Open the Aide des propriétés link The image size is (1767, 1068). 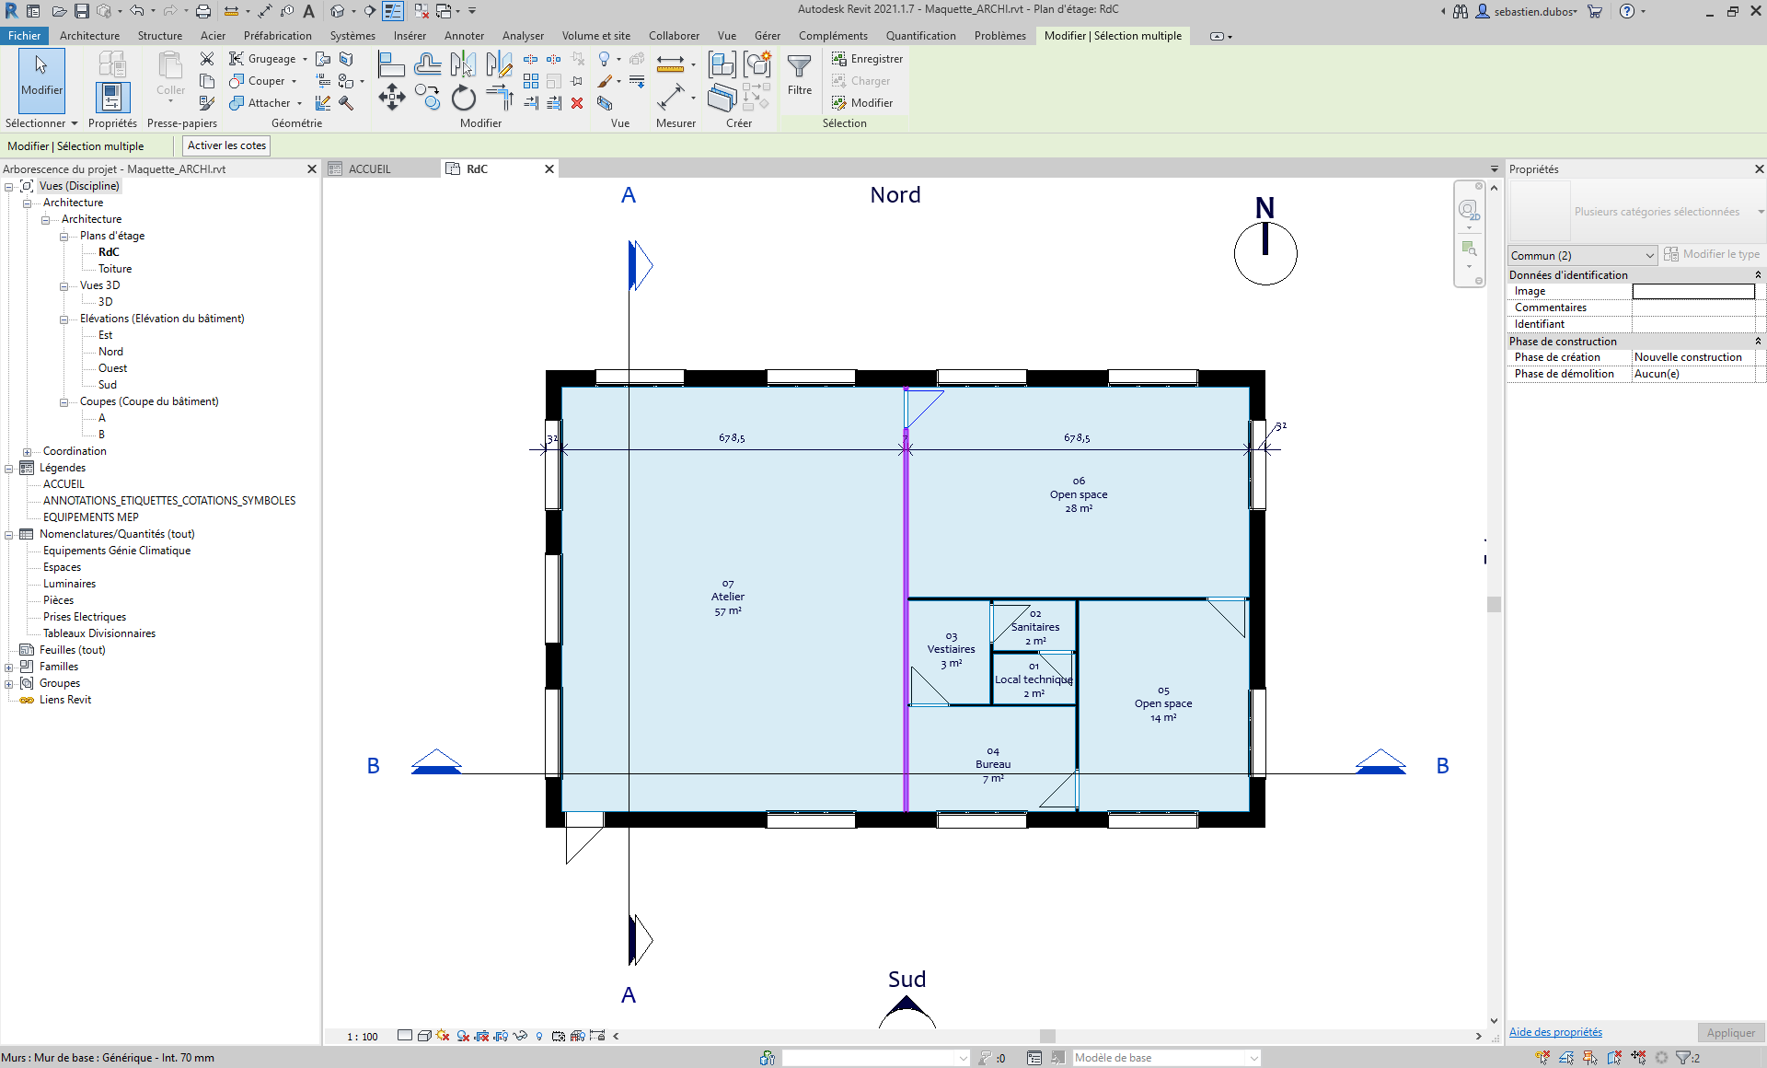click(1555, 1032)
